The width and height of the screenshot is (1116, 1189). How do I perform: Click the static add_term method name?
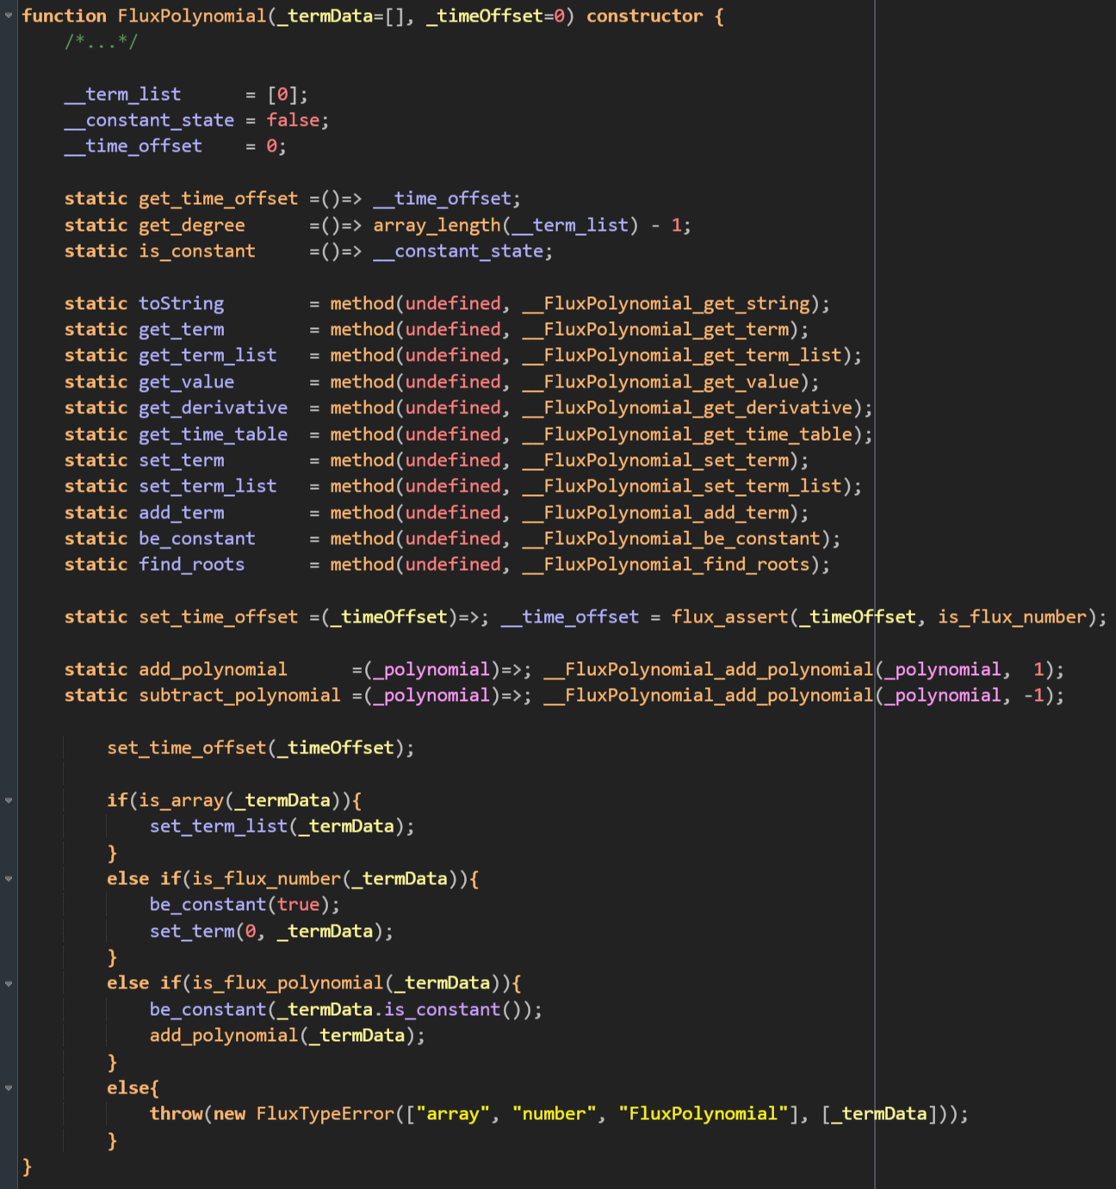click(182, 512)
